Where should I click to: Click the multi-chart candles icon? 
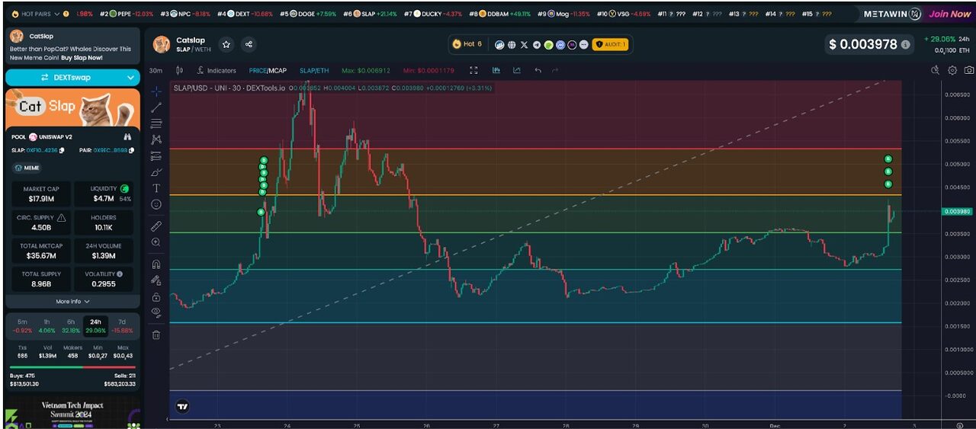coord(496,70)
